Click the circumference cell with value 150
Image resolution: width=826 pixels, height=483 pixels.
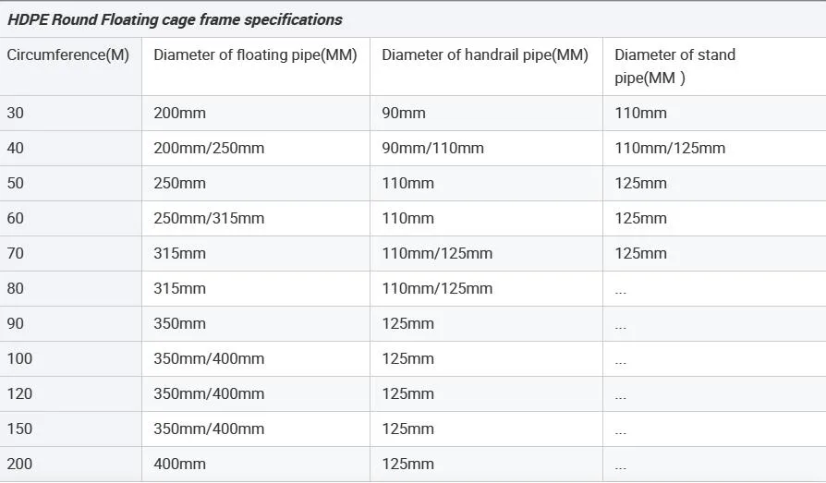pos(19,429)
